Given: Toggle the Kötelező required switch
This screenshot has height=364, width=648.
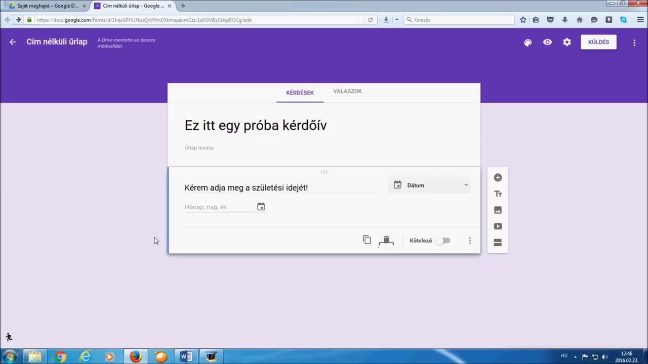Looking at the screenshot, I should 443,241.
